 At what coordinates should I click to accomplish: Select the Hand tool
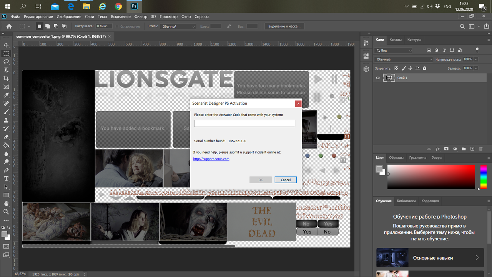[6, 203]
